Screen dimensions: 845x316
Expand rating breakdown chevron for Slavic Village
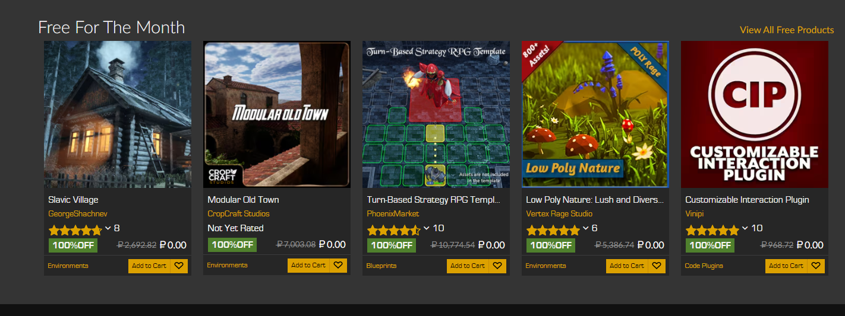point(108,228)
